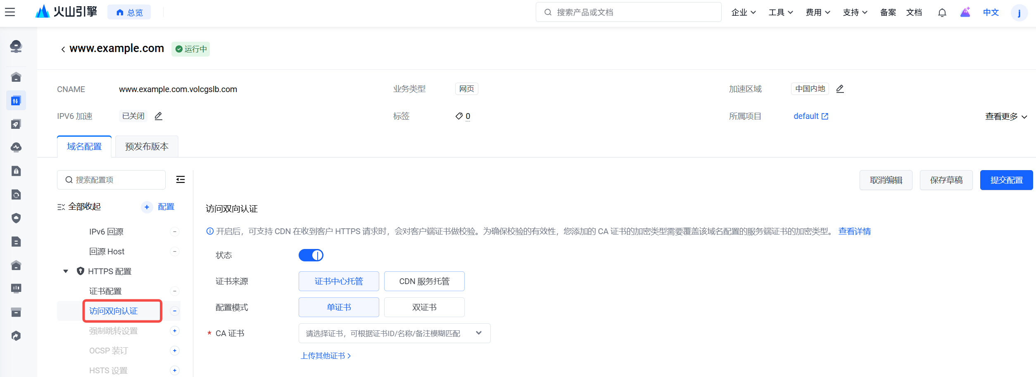The width and height of the screenshot is (1036, 377).
Task: Click the collapse sidebar icon beside config search
Action: (181, 180)
